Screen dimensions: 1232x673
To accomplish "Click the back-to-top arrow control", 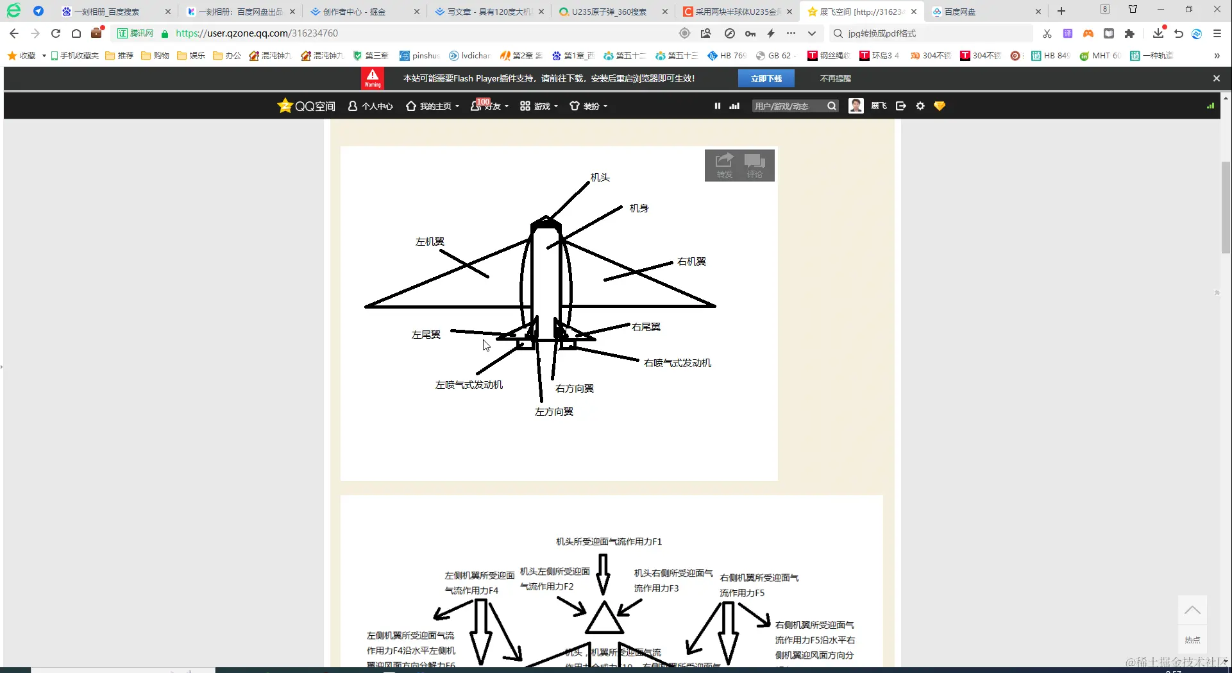I will click(x=1192, y=609).
